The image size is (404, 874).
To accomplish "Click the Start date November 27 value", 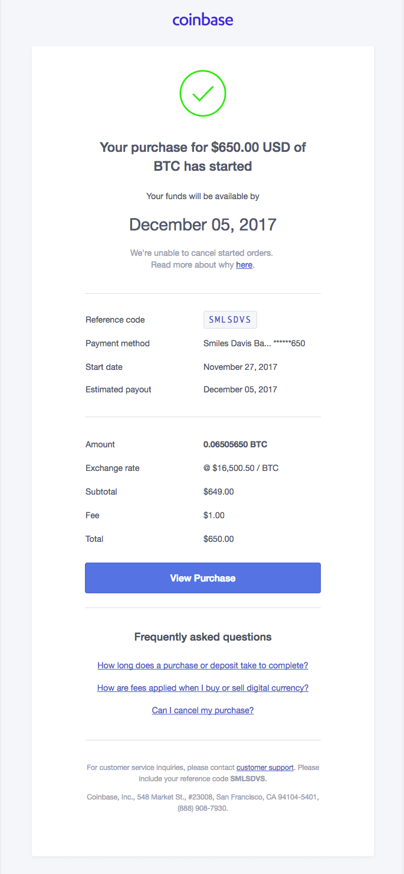I will 241,367.
